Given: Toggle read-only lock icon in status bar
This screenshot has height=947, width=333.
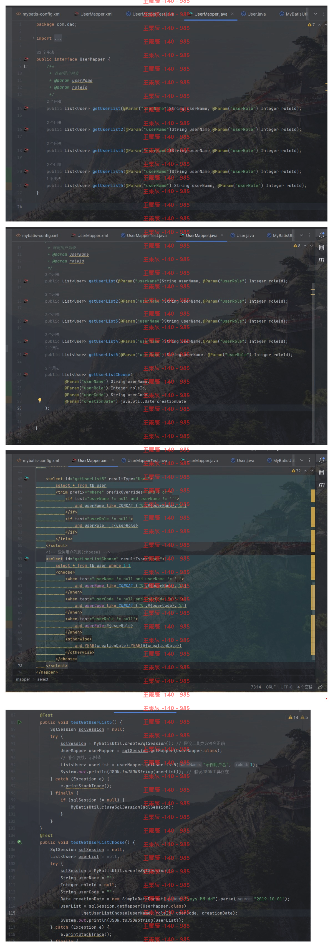Looking at the screenshot, I should pos(320,687).
